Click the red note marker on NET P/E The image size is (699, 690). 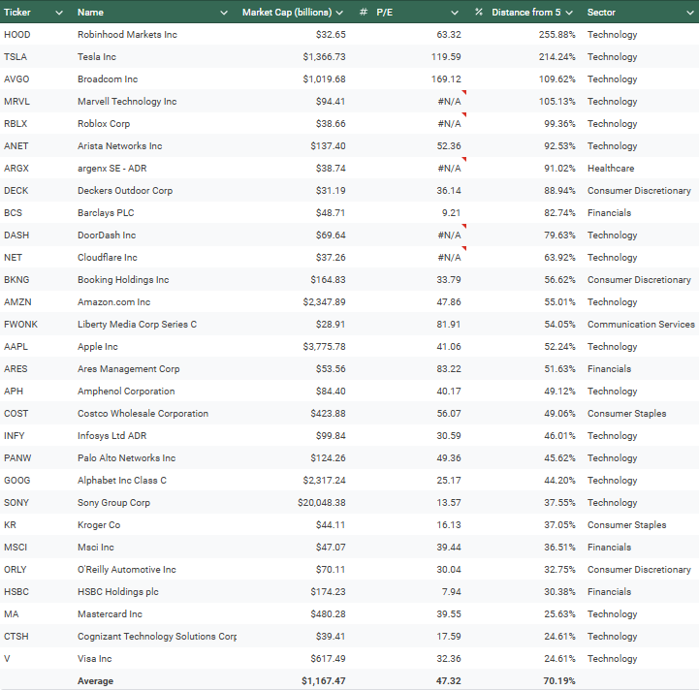[464, 248]
